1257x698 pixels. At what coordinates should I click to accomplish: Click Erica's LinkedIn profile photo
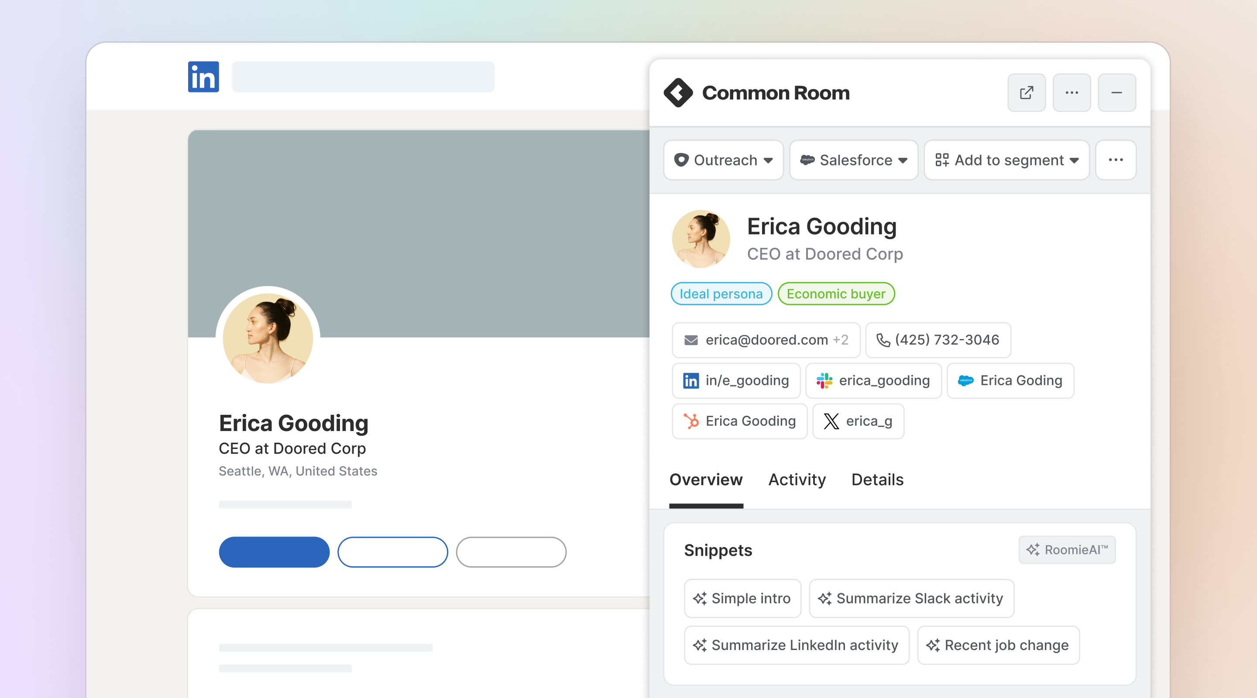click(268, 339)
